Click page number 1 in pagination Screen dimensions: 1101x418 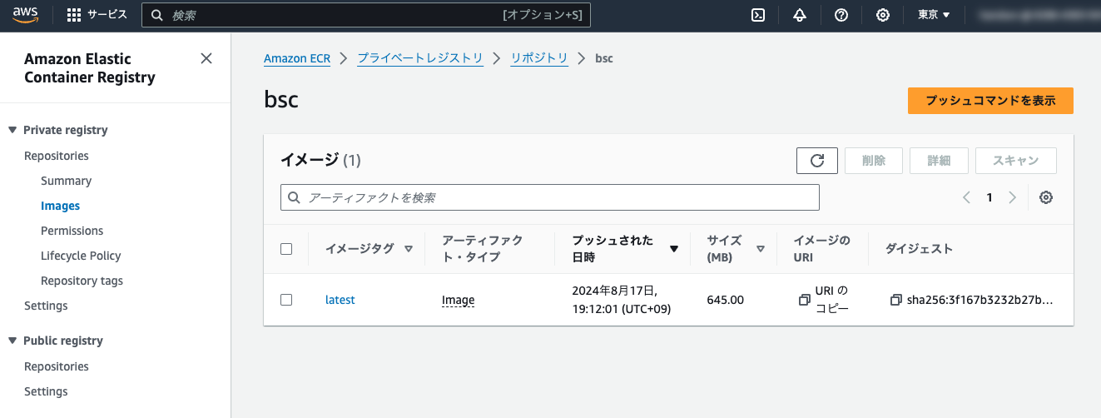pos(989,197)
